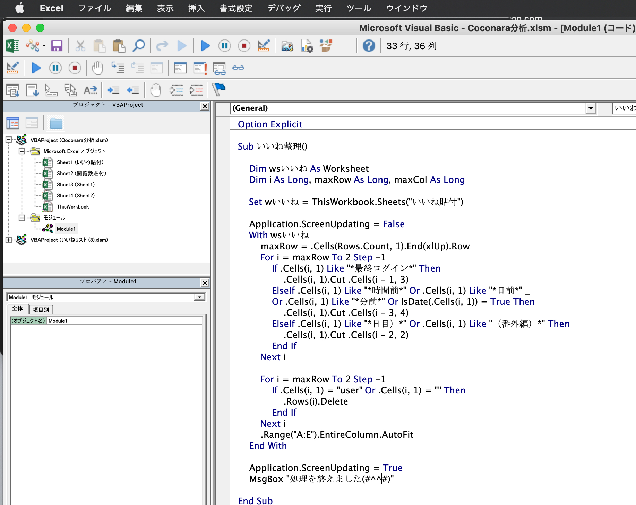Click the Save icon in the toolbar
Image resolution: width=636 pixels, height=505 pixels.
pyautogui.click(x=57, y=46)
